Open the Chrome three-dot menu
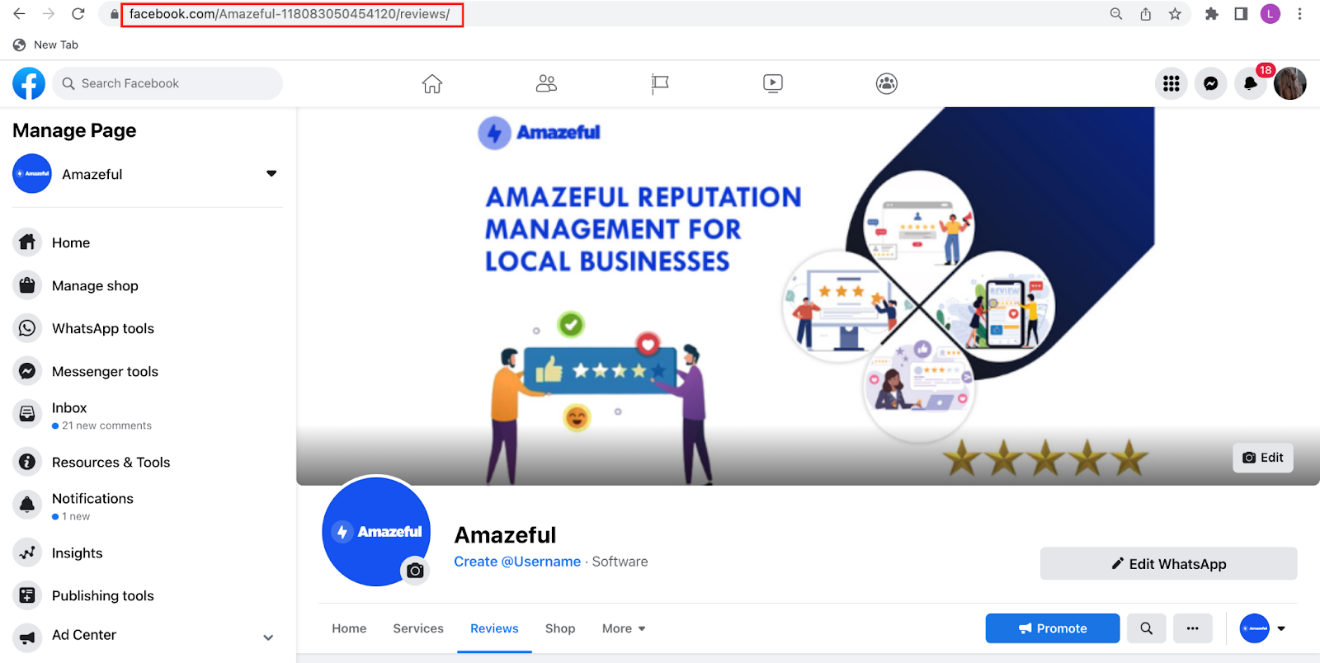Viewport: 1320px width, 663px height. coord(1300,14)
